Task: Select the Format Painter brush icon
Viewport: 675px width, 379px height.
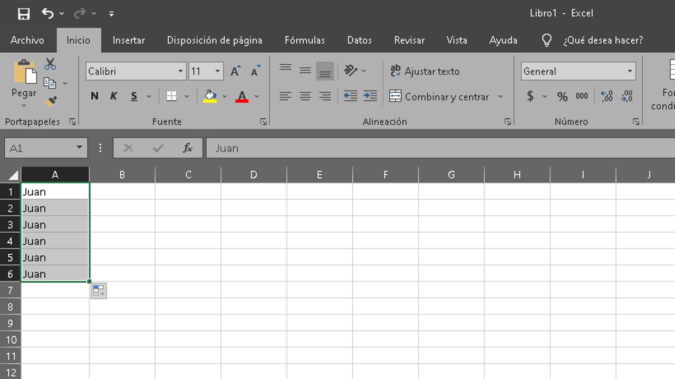Action: [x=51, y=101]
